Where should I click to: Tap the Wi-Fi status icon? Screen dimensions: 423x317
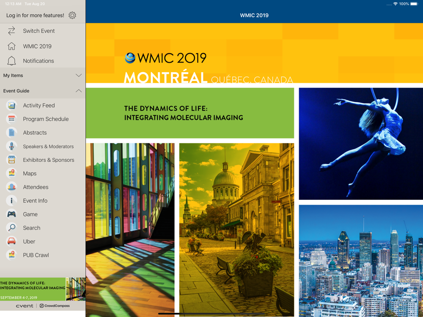tap(396, 4)
